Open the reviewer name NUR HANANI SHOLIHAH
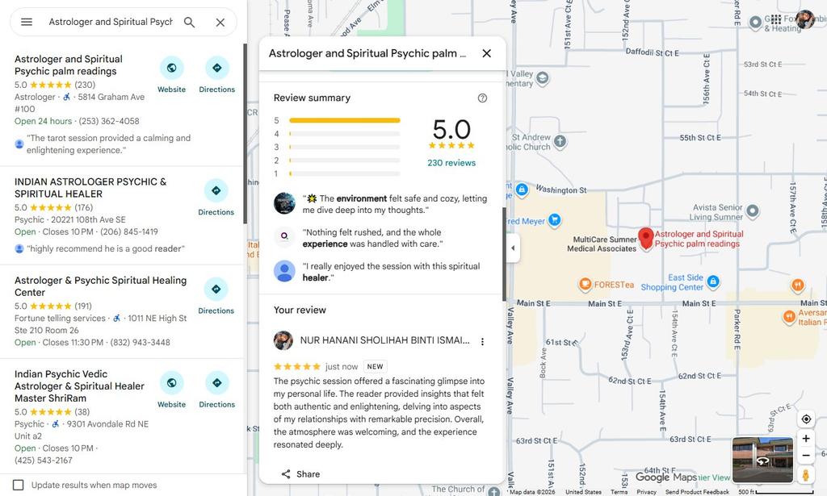Image resolution: width=827 pixels, height=496 pixels. click(384, 340)
